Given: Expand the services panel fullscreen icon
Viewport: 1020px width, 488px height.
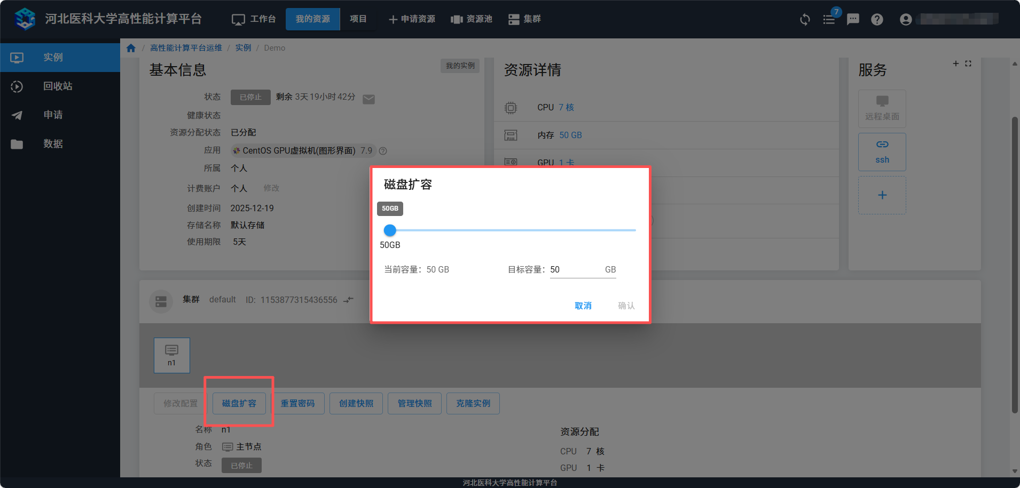Looking at the screenshot, I should pyautogui.click(x=968, y=63).
